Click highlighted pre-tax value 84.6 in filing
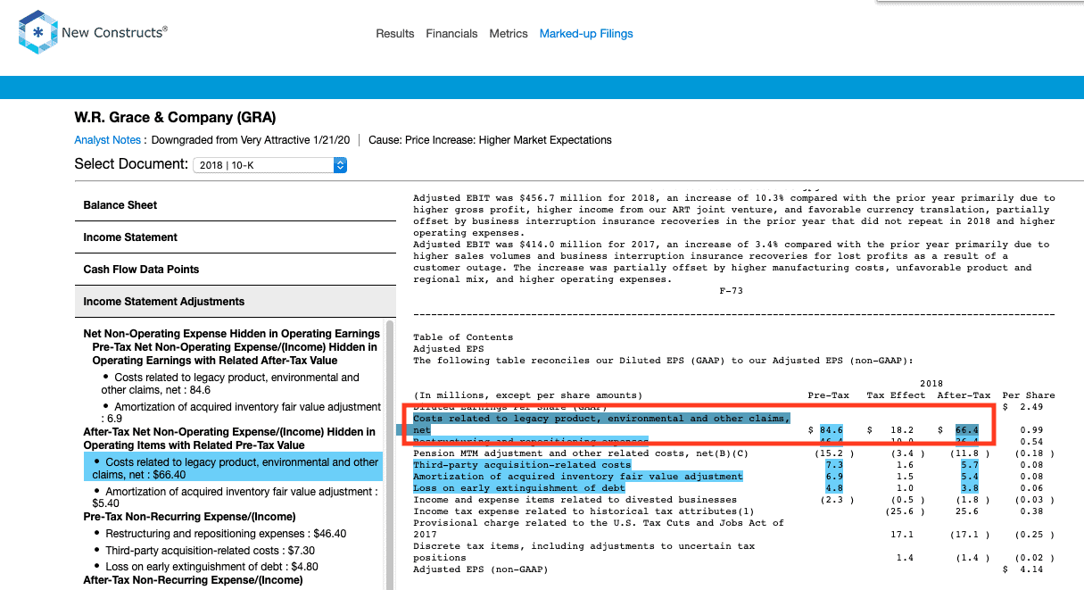Screen dimensions: 1084x590 pos(831,430)
